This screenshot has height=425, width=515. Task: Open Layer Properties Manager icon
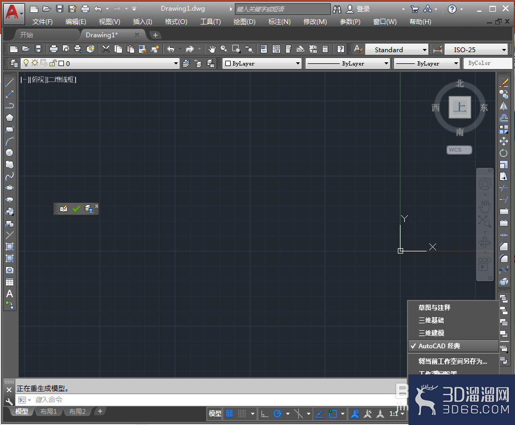(x=14, y=63)
